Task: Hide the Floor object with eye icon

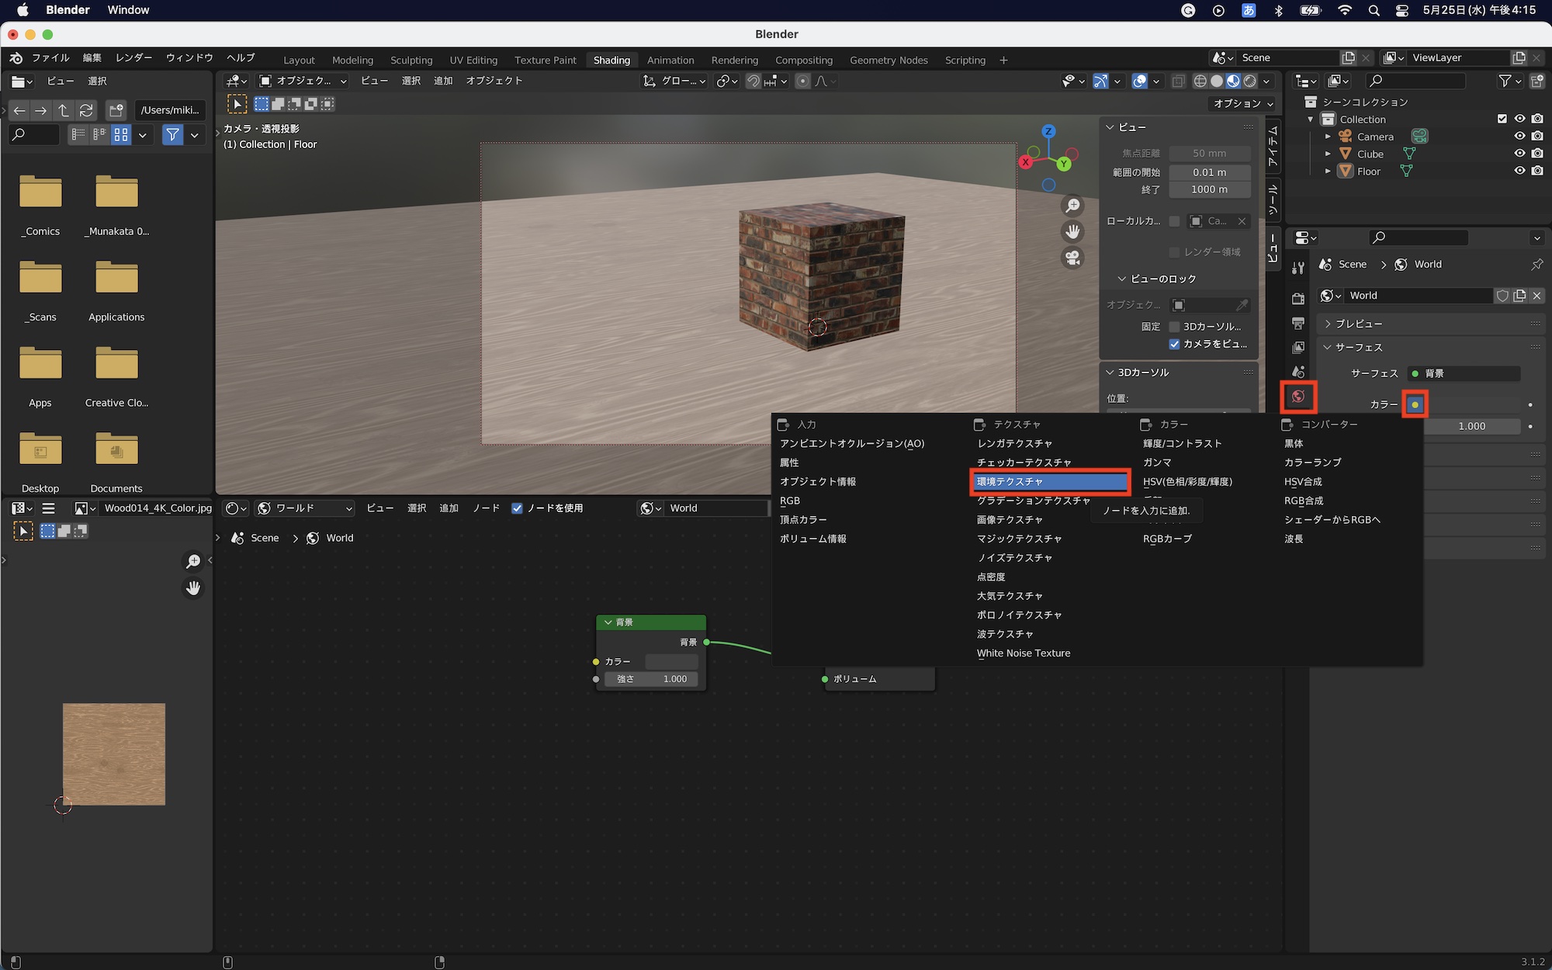Action: 1519,171
